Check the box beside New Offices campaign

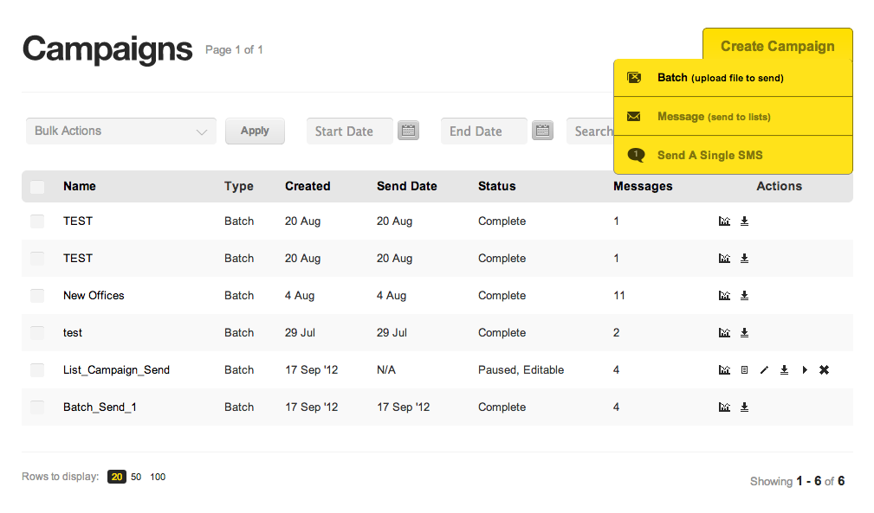click(37, 296)
